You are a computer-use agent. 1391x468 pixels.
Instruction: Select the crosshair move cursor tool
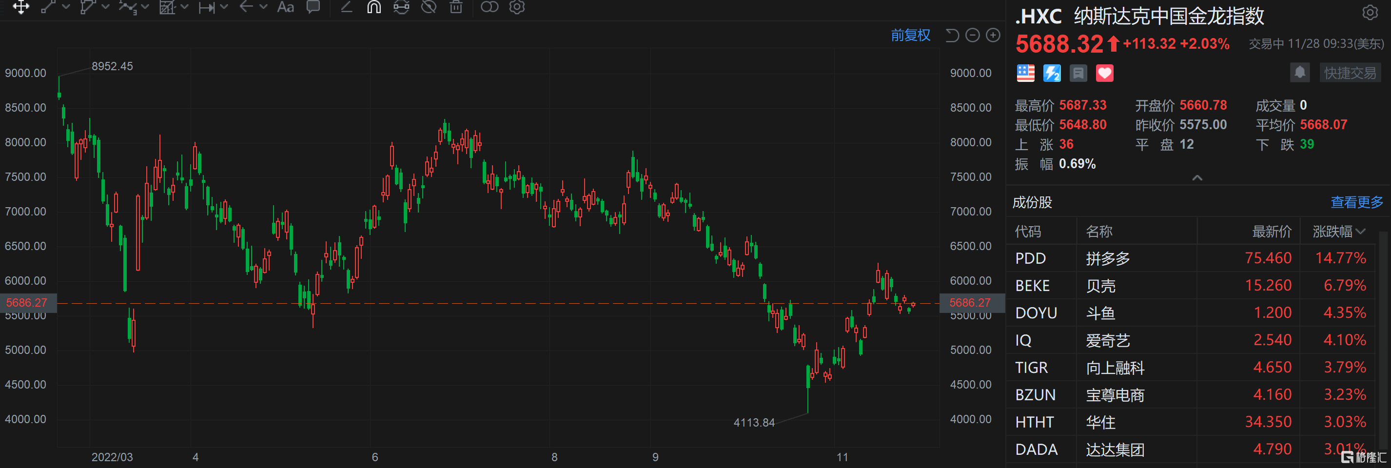coord(20,7)
